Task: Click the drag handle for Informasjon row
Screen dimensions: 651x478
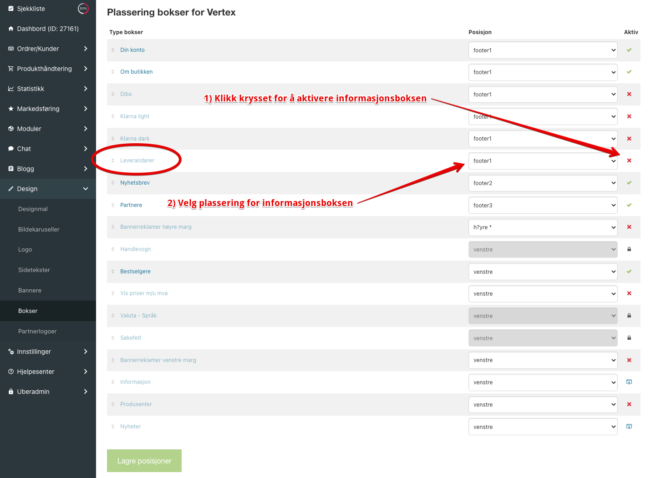Action: (113, 382)
